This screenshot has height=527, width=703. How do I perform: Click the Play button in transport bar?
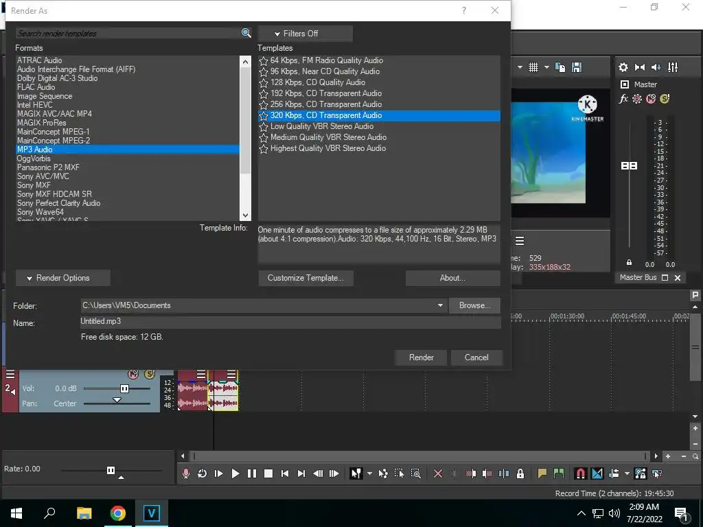click(x=235, y=473)
